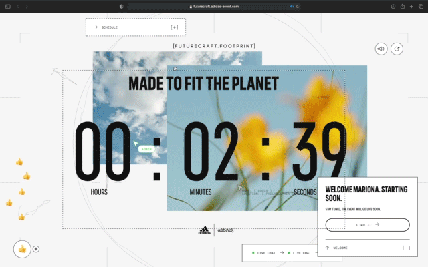Click the HOURS label under the countdown
The width and height of the screenshot is (428, 267).
[x=99, y=192]
